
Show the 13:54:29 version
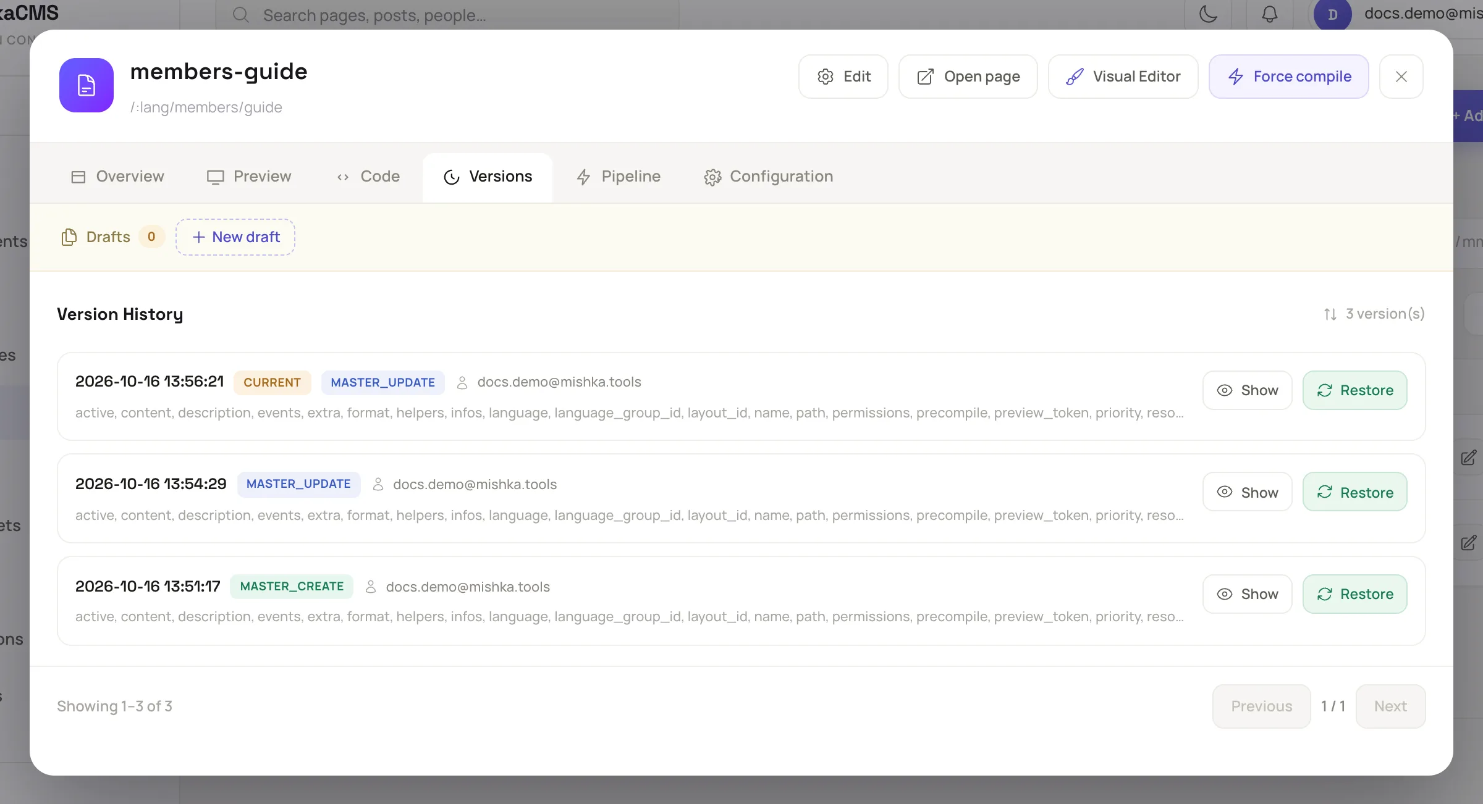pyautogui.click(x=1248, y=492)
